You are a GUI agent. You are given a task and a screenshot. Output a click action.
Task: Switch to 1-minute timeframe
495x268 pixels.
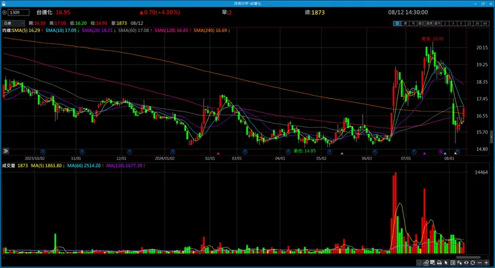(445, 23)
